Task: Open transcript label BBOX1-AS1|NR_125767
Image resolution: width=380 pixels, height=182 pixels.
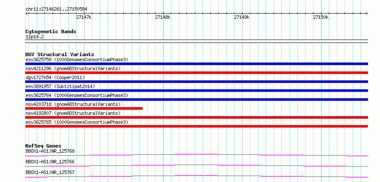Action: [x=50, y=172]
